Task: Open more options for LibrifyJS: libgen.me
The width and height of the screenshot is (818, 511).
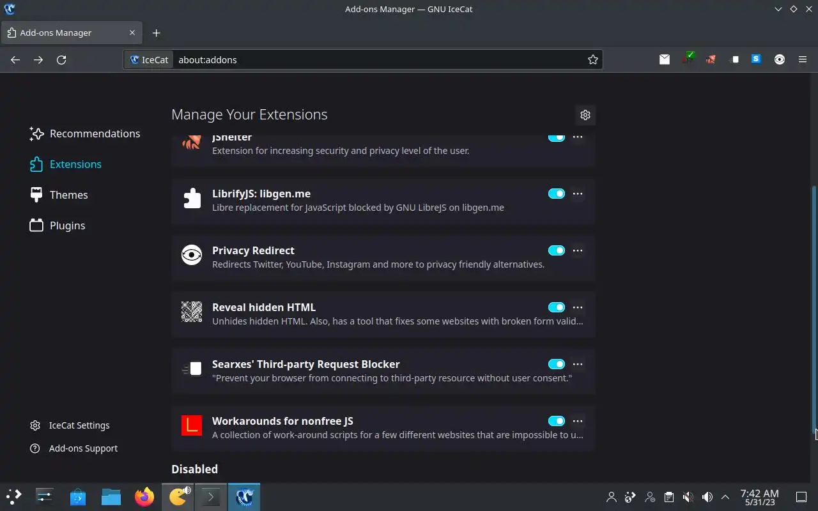Action: (x=578, y=194)
